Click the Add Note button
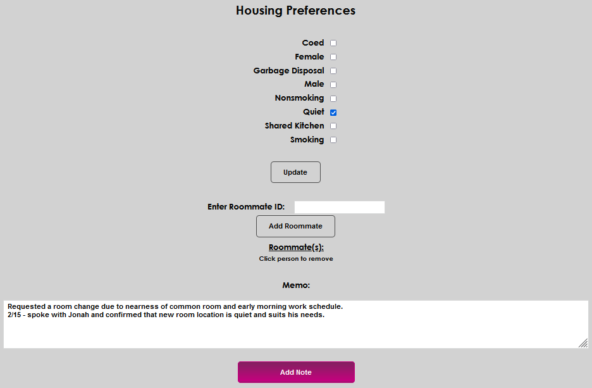Image resolution: width=592 pixels, height=388 pixels. tap(295, 372)
